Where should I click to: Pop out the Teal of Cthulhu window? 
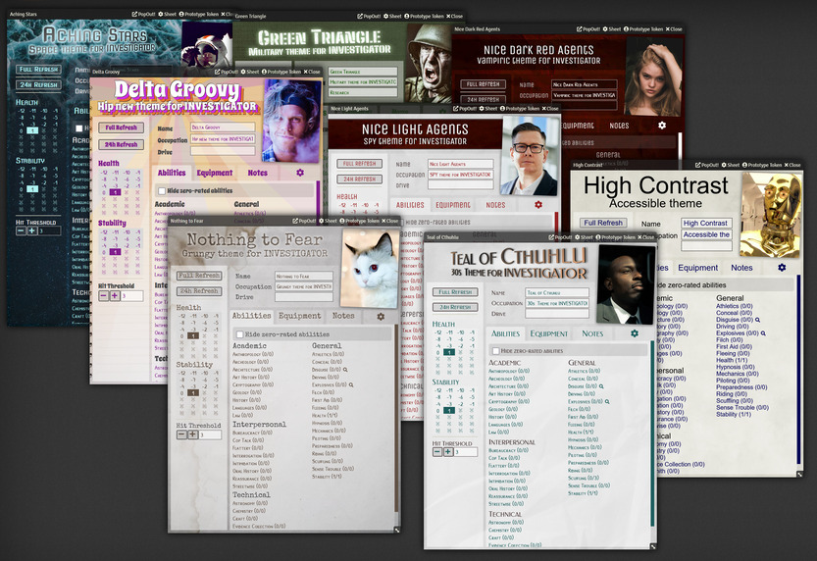560,237
